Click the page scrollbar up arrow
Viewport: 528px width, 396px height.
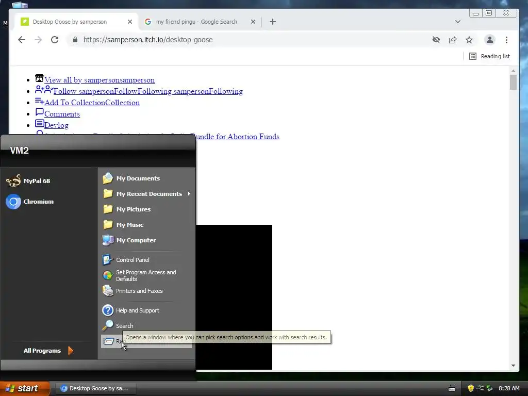click(x=513, y=71)
